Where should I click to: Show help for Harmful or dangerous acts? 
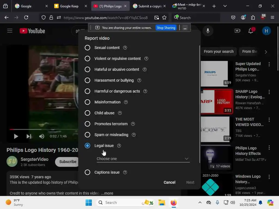click(x=145, y=91)
